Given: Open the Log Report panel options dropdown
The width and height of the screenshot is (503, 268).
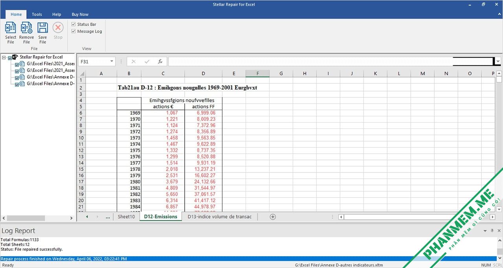Looking at the screenshot, I should [485, 231].
